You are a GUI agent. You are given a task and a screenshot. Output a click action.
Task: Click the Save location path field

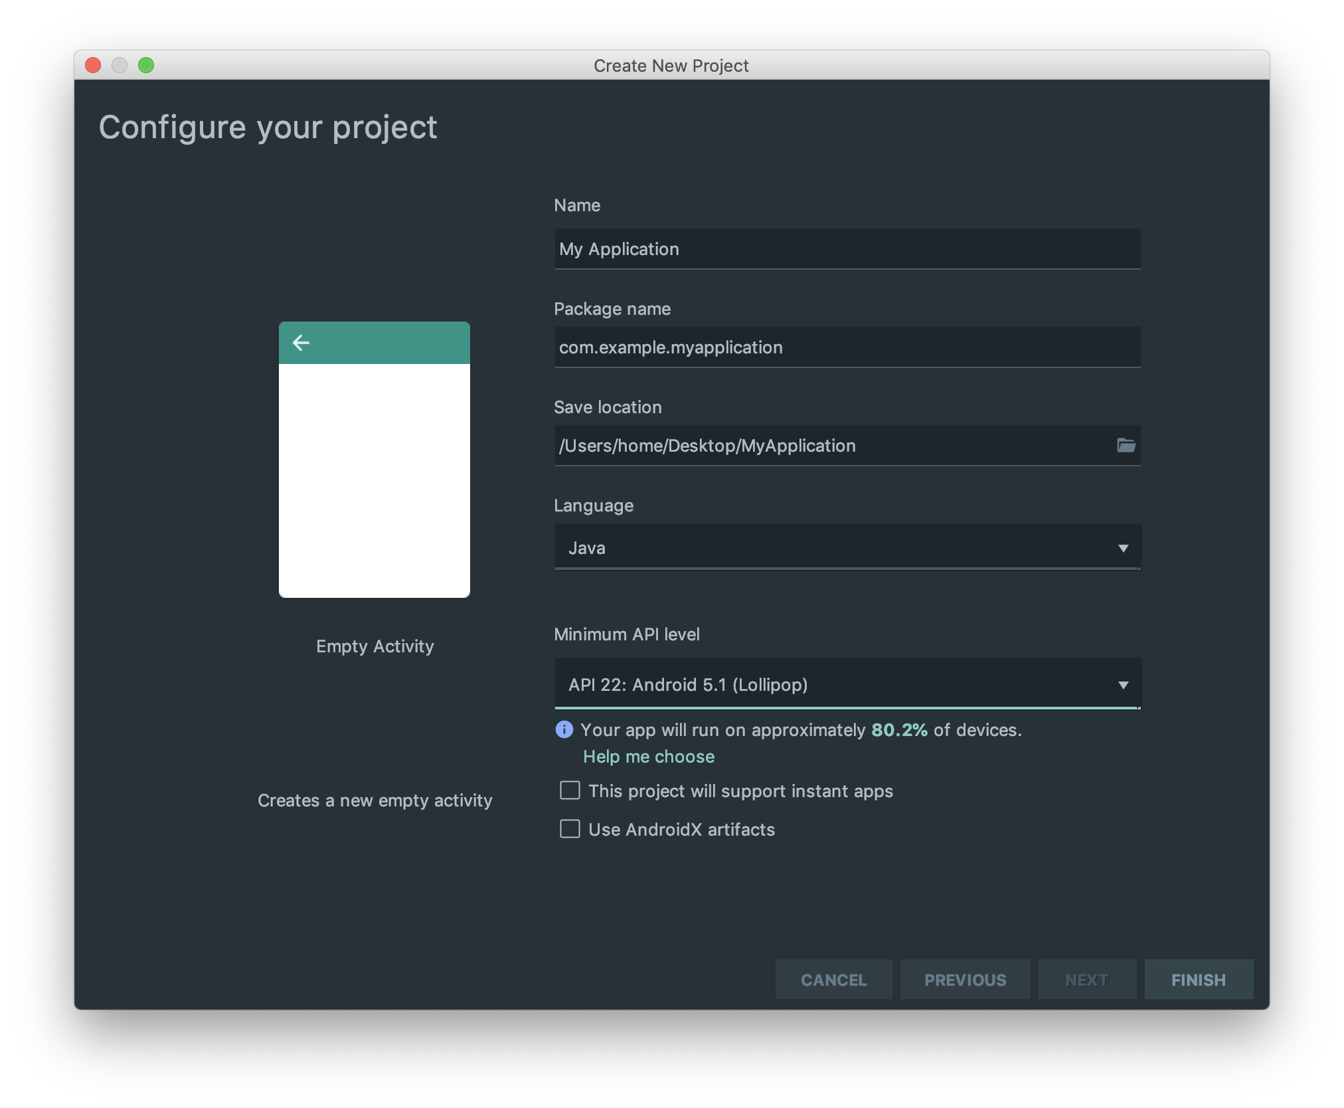830,446
